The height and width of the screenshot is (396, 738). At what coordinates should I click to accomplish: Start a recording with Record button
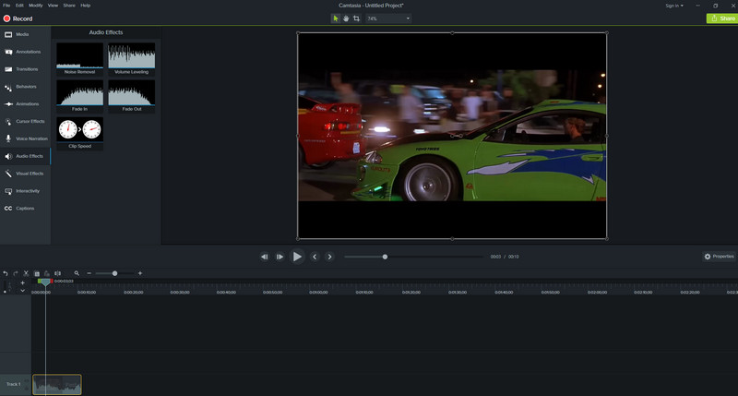[x=18, y=18]
